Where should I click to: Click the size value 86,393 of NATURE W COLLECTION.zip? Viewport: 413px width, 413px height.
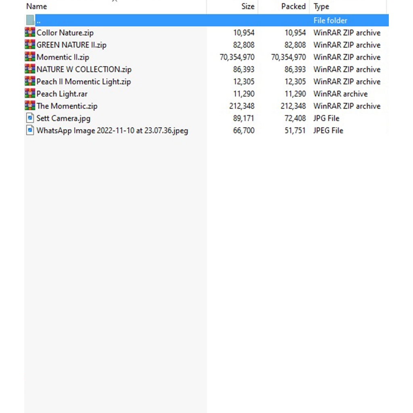click(x=244, y=69)
